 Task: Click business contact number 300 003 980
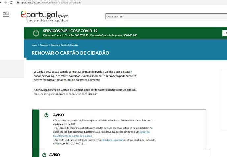coord(130,35)
